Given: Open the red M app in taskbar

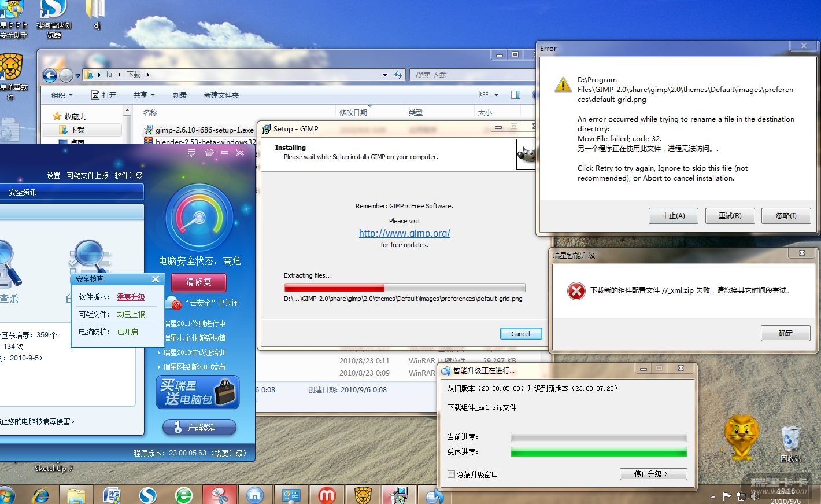Looking at the screenshot, I should point(327,495).
